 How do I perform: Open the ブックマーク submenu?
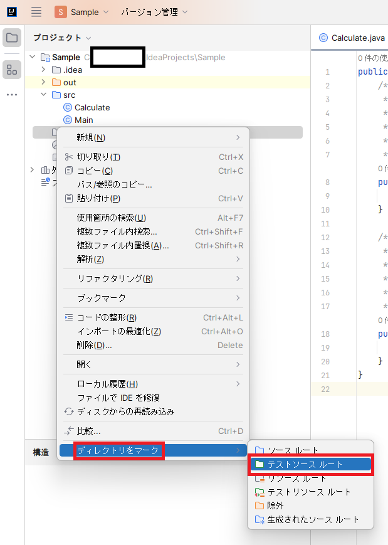(153, 298)
